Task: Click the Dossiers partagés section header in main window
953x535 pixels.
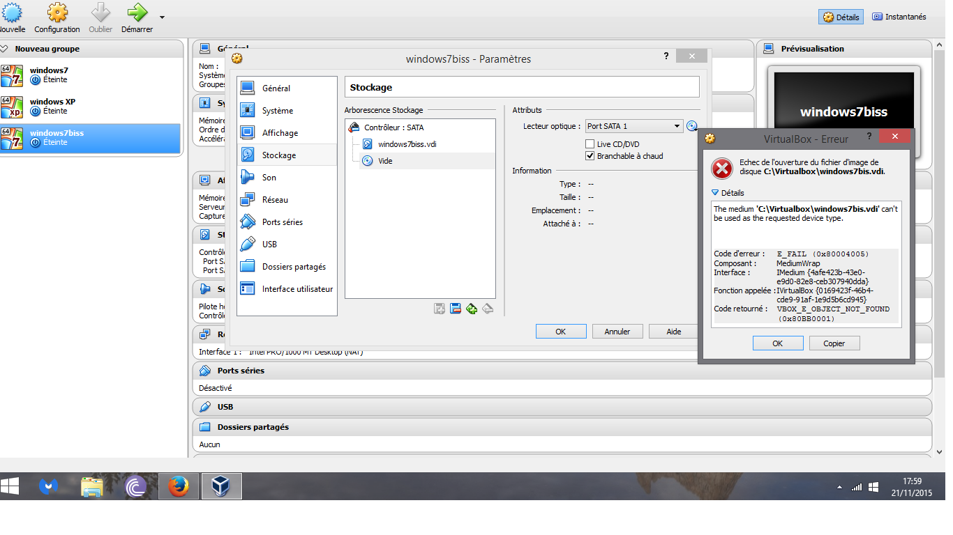Action: [562, 427]
